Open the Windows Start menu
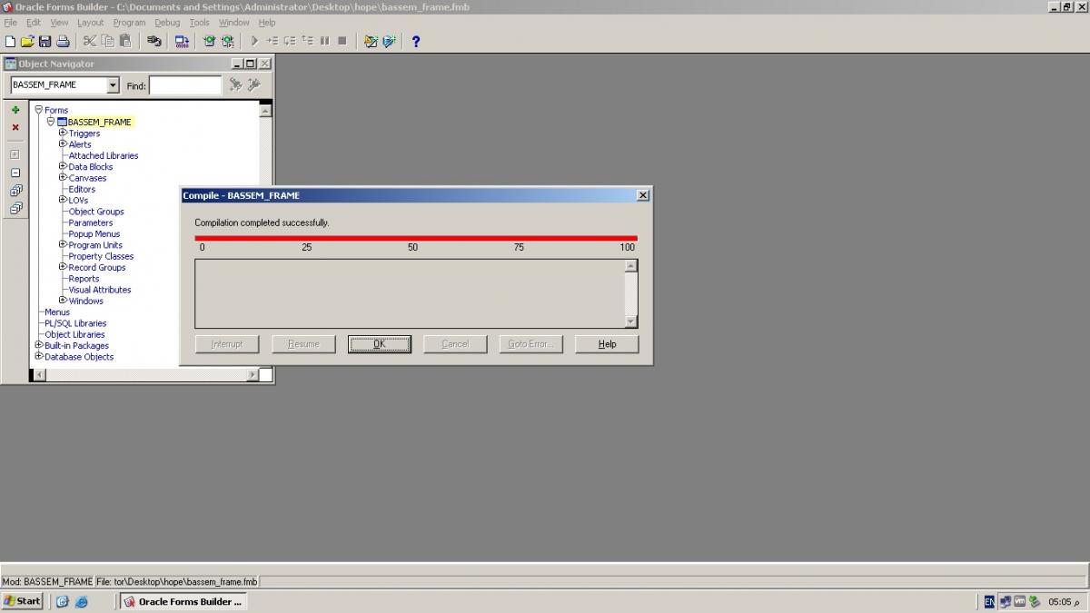1090x613 pixels. coord(23,601)
